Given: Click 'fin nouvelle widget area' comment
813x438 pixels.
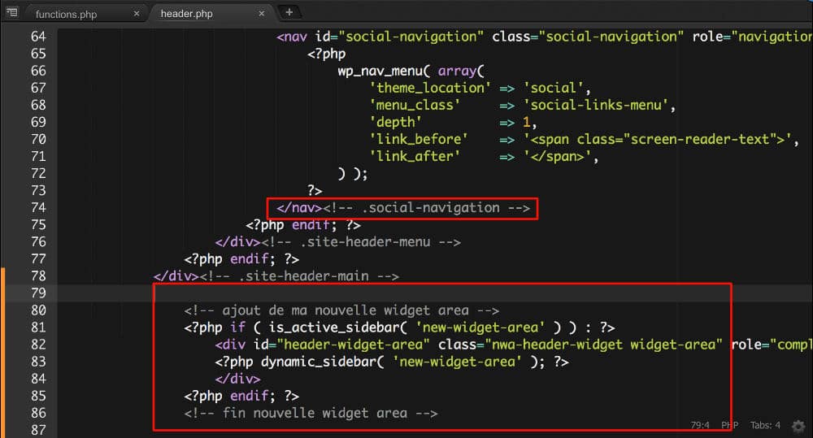Looking at the screenshot, I should pyautogui.click(x=311, y=413).
